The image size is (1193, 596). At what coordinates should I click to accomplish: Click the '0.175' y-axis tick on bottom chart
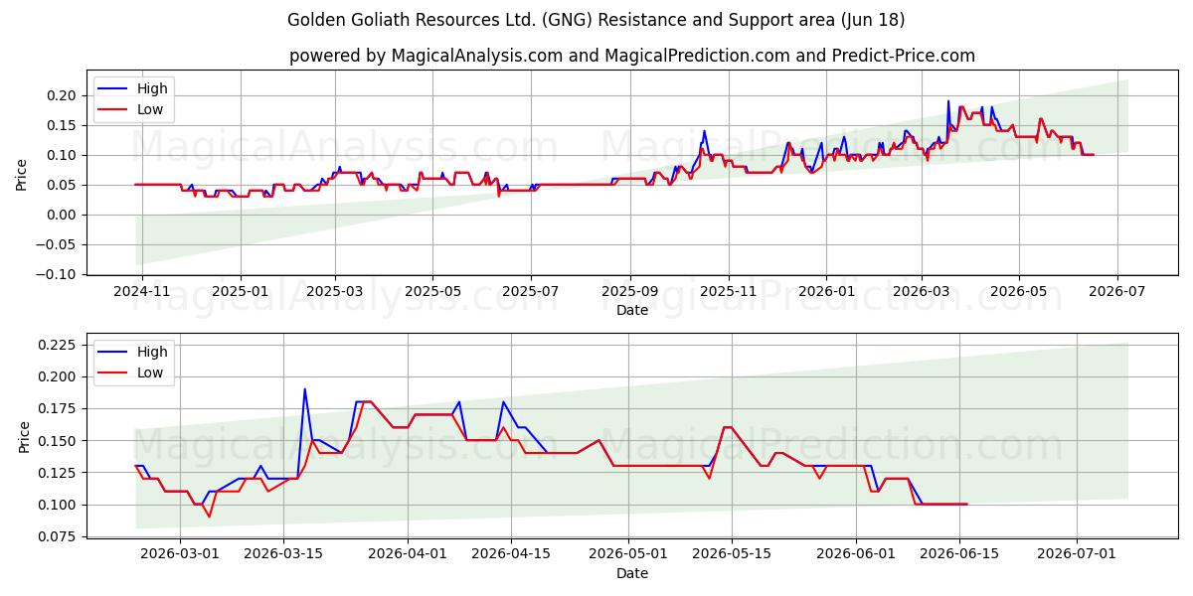pos(59,408)
